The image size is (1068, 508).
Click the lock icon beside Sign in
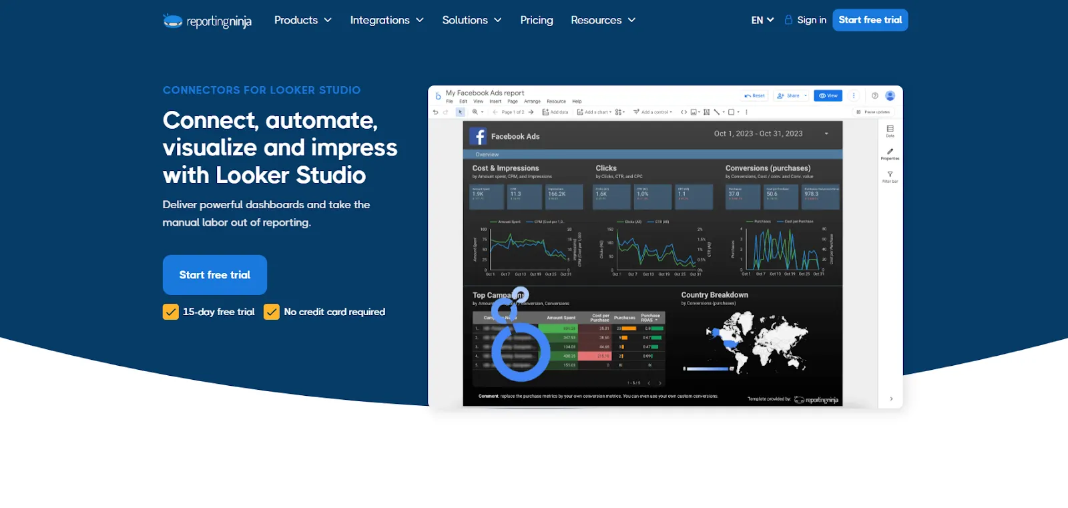pyautogui.click(x=788, y=19)
